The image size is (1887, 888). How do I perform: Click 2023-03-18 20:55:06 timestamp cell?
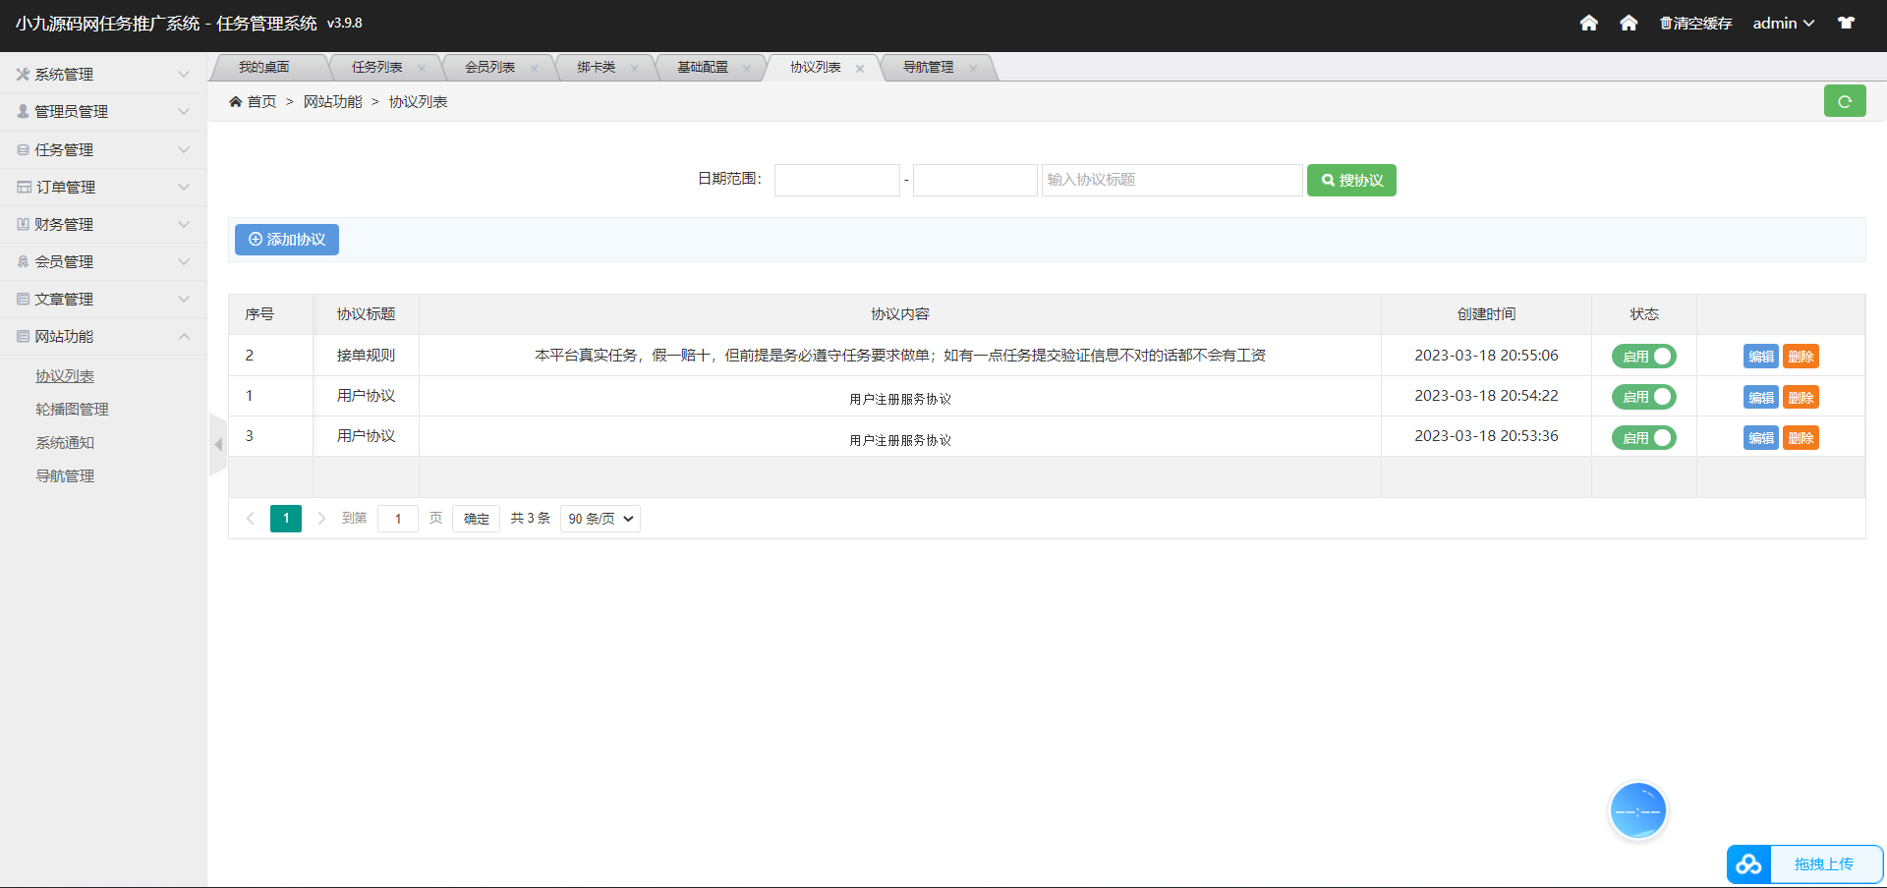point(1486,356)
